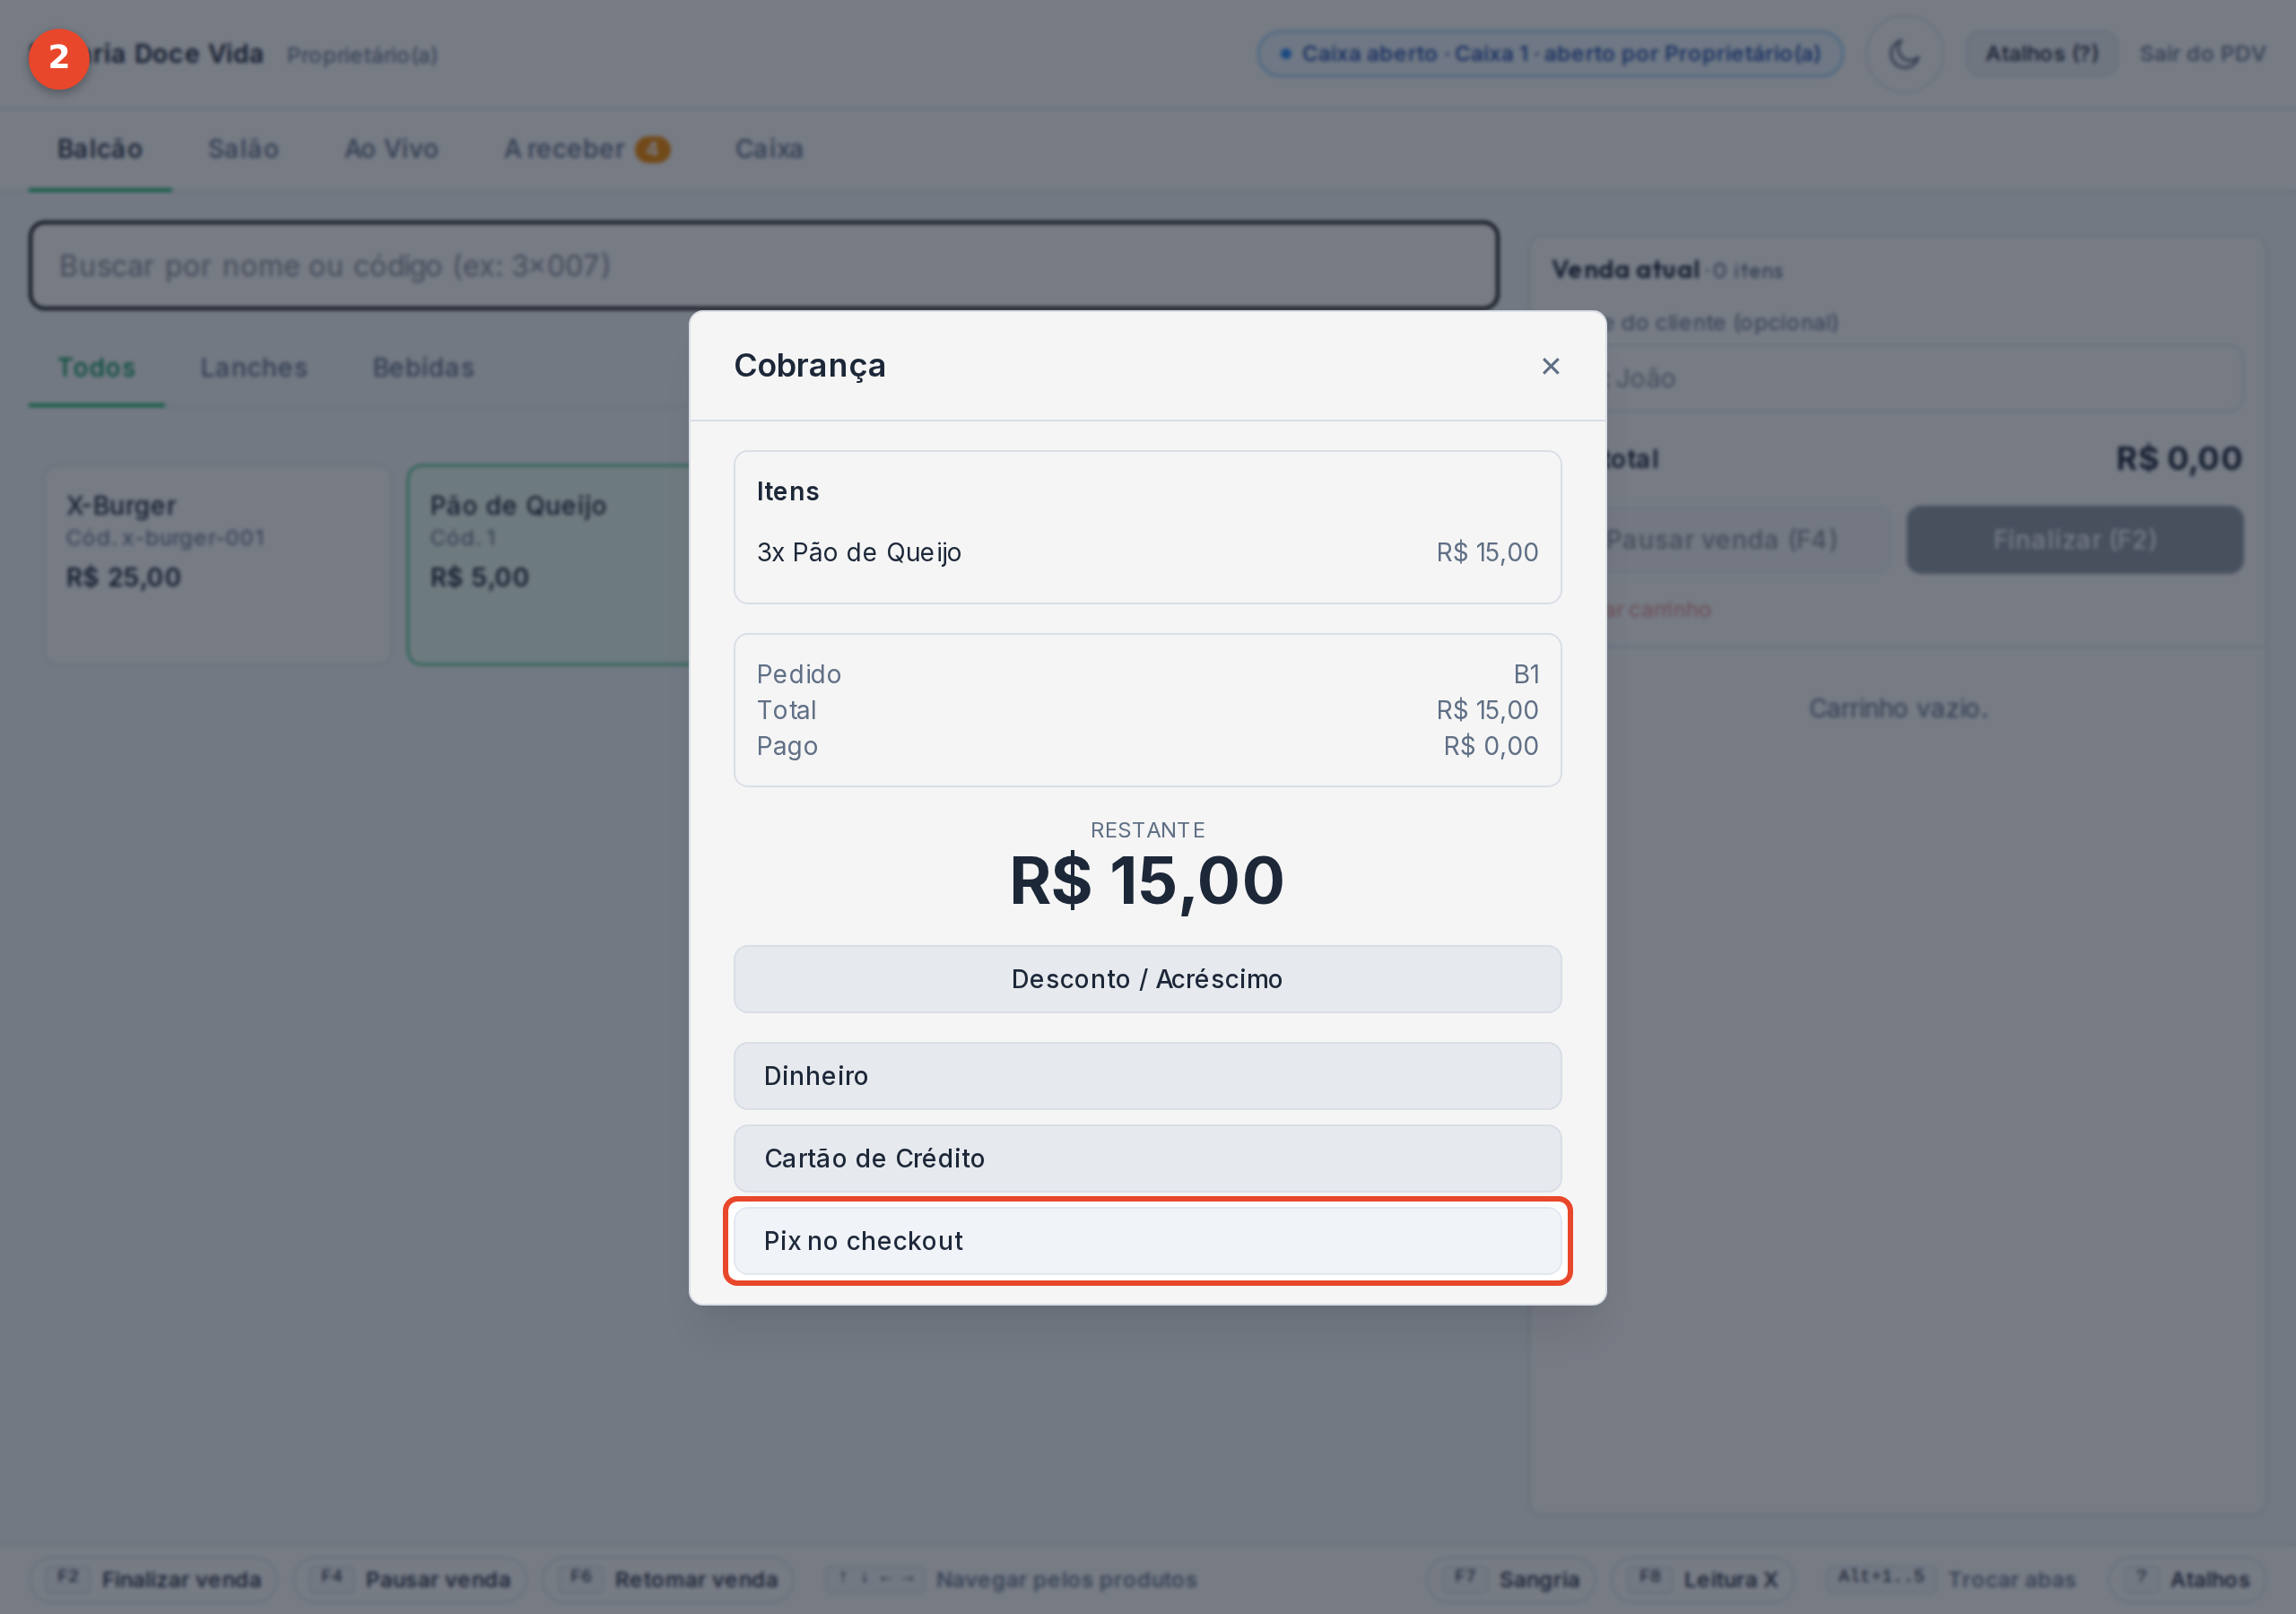
Task: Switch to the Salão tab
Action: pos(243,149)
